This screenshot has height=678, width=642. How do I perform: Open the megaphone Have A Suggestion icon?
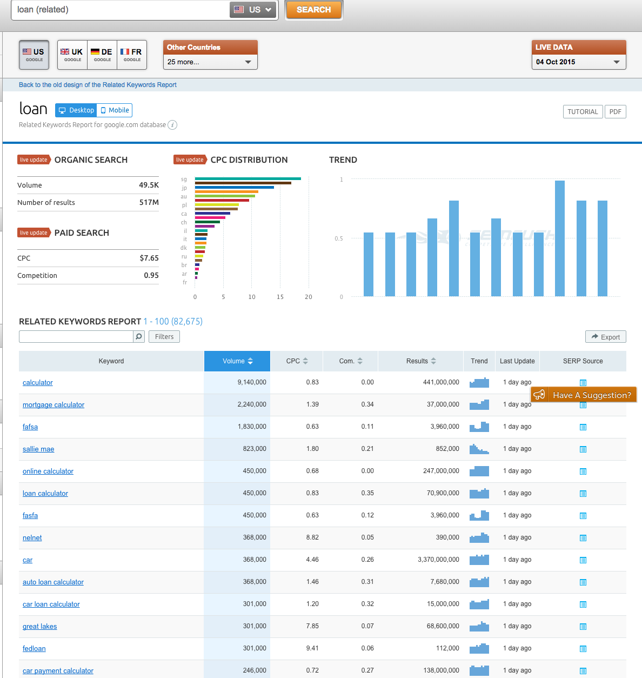click(539, 395)
